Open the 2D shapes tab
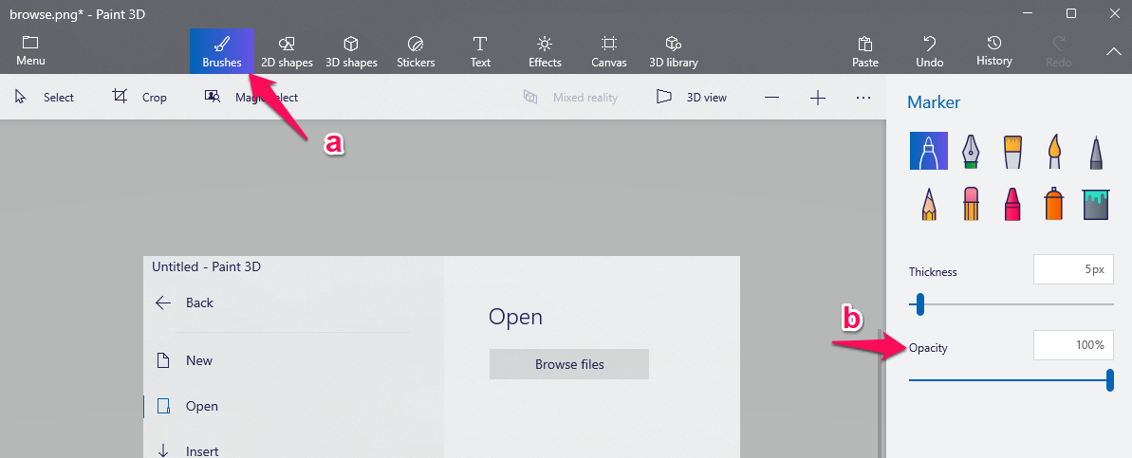1132x458 pixels. click(287, 51)
